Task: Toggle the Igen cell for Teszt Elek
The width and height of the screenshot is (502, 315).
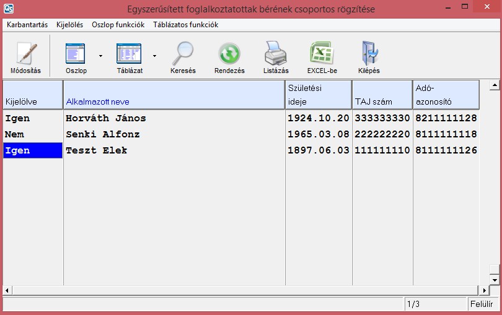Action: [33, 150]
